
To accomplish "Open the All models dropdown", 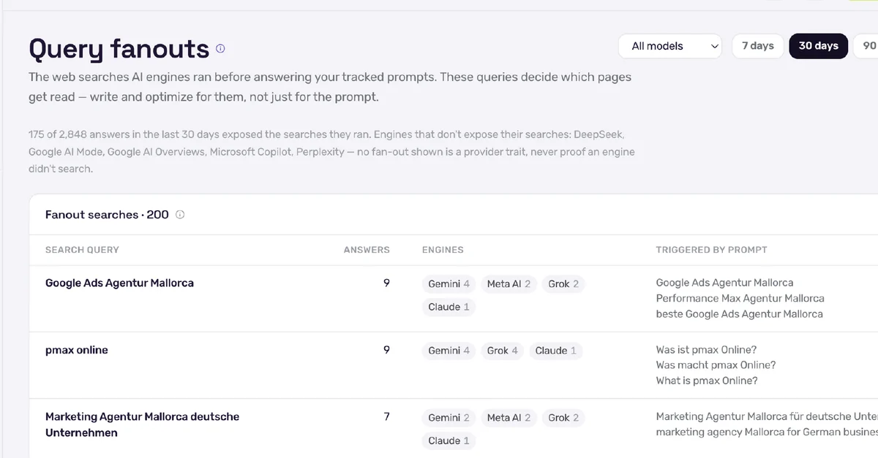I will 670,46.
